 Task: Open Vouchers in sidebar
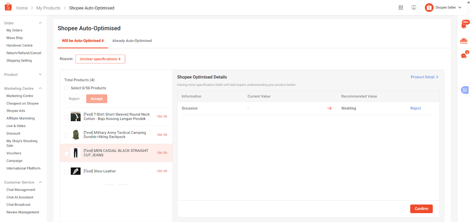coord(14,153)
